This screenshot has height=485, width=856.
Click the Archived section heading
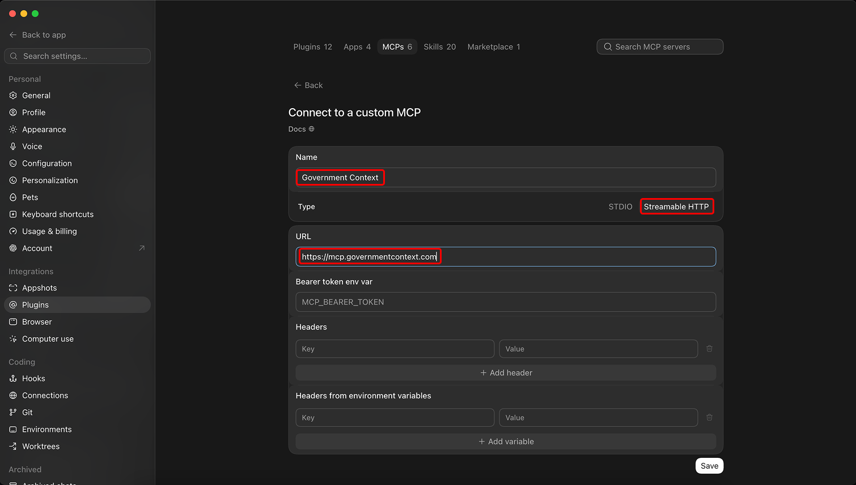point(25,470)
